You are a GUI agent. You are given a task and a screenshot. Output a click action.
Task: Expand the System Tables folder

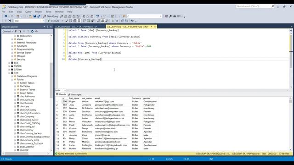[15, 83]
